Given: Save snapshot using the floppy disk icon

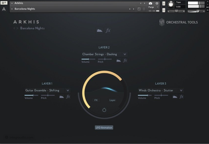Looking at the screenshot, I should [x=139, y=9].
